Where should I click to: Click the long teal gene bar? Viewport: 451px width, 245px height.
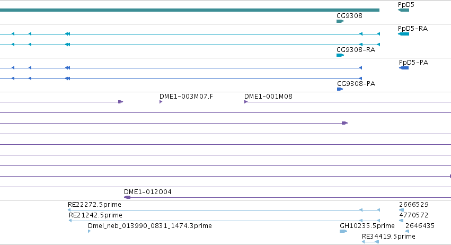[x=190, y=10]
